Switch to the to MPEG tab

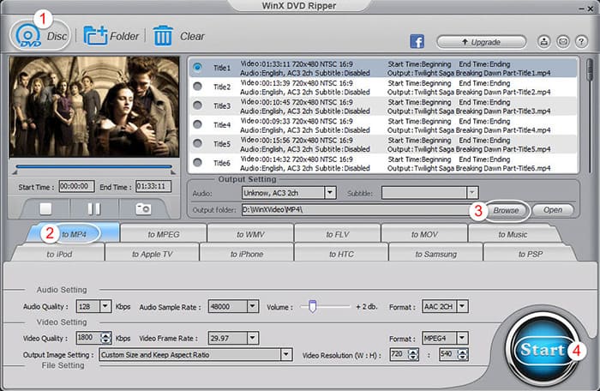(x=164, y=234)
